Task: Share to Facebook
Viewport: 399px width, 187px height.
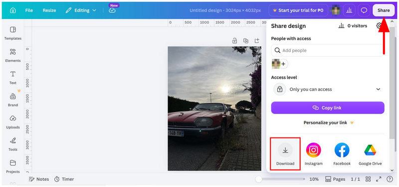Action: coord(342,154)
